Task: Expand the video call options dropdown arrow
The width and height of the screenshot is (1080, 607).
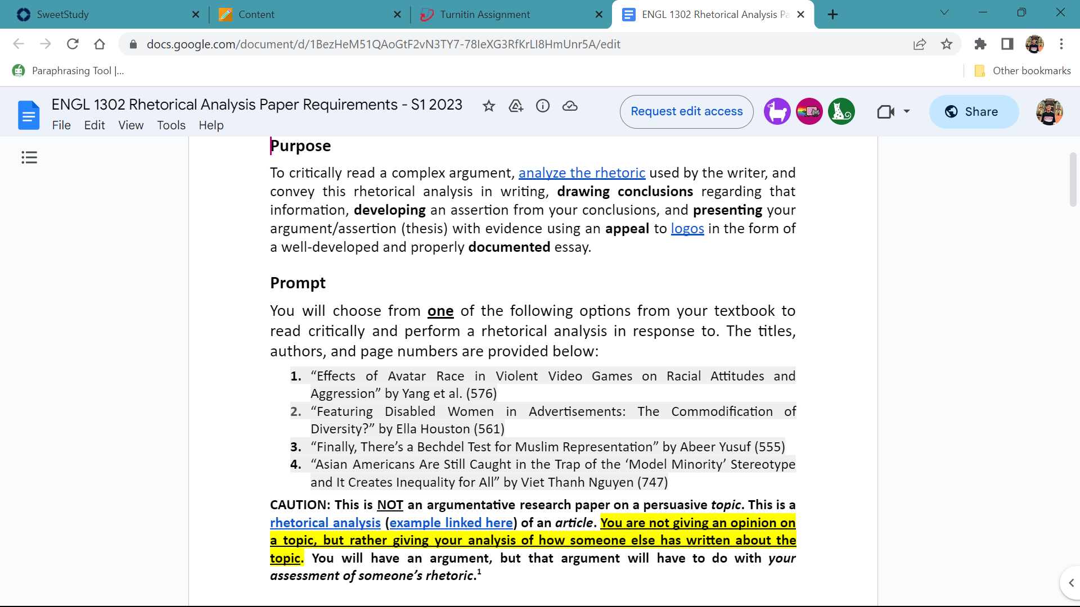Action: coord(907,111)
